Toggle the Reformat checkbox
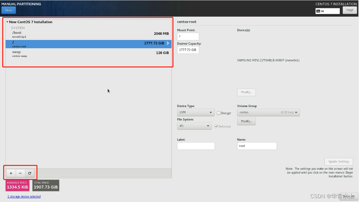Screen dimensions: 359x202 coord(216,127)
